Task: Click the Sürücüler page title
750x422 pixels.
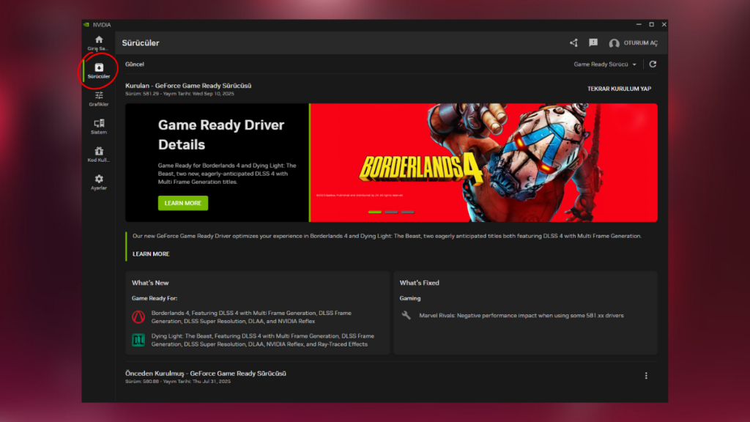Action: point(140,43)
